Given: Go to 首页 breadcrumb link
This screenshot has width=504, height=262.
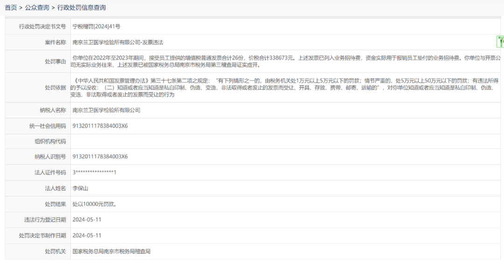Looking at the screenshot, I should [x=11, y=8].
